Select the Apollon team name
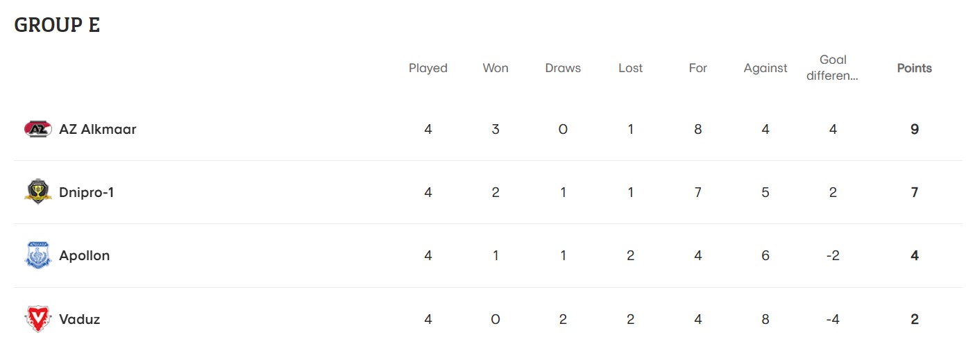Screen dimensions: 966x351 click(85, 255)
